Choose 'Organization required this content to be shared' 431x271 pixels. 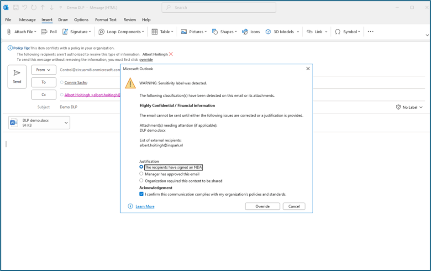coord(142,181)
